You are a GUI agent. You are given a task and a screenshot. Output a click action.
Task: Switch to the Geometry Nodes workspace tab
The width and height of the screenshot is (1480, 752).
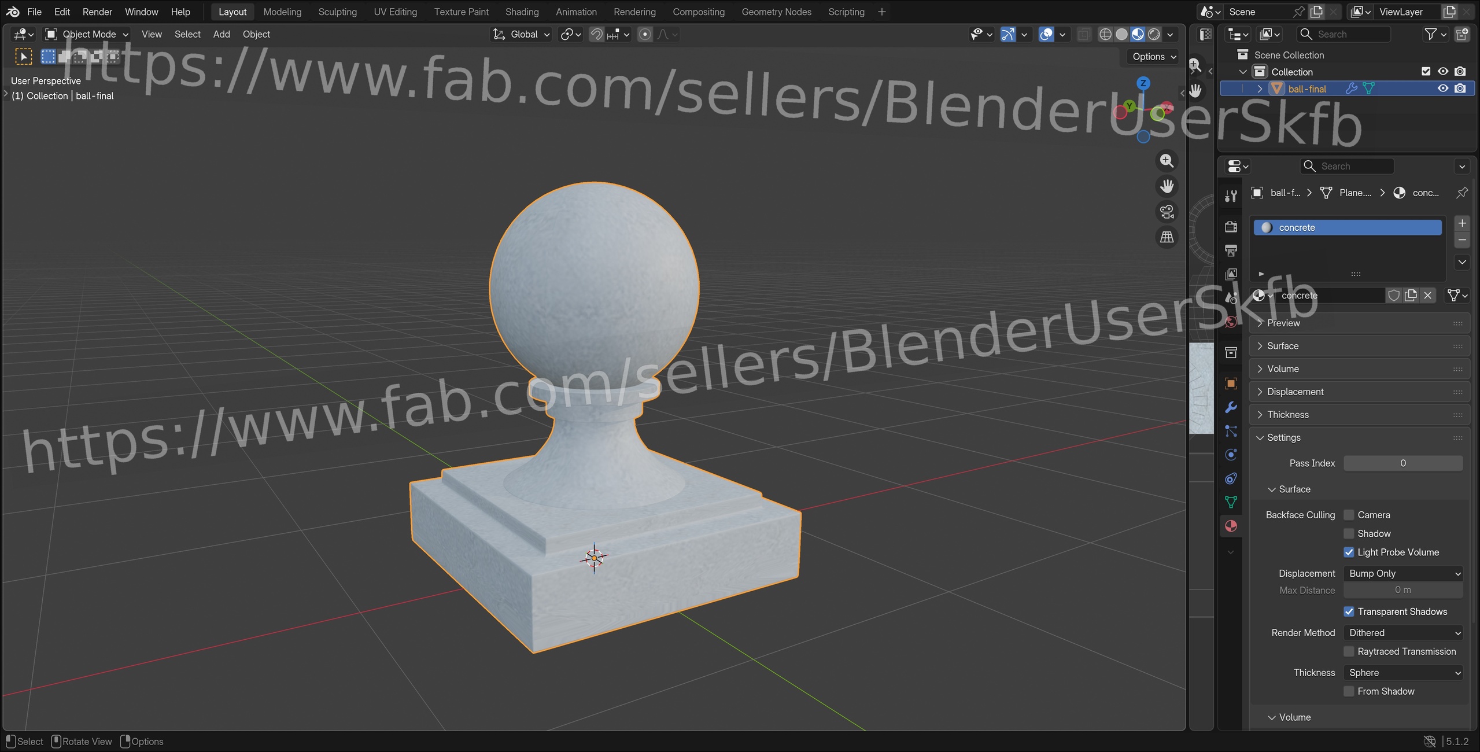(776, 12)
